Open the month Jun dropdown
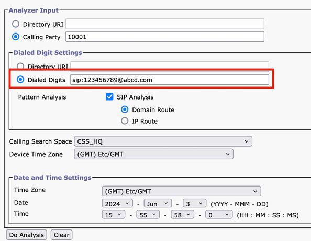This screenshot has width=311, height=241. click(x=158, y=203)
